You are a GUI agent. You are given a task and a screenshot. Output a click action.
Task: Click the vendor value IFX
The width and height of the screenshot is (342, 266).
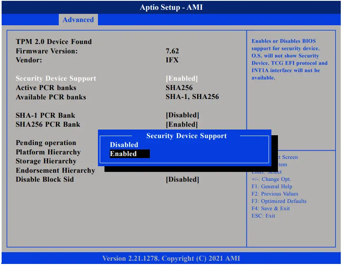point(172,60)
